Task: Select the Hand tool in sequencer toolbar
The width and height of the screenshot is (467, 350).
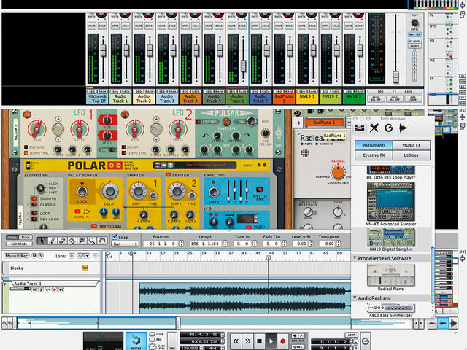Action: tap(102, 241)
